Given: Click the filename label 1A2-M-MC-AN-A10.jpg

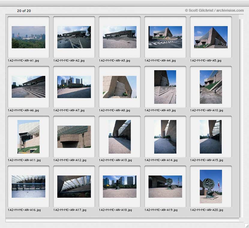Looking at the screenshot, I should (x=207, y=110).
